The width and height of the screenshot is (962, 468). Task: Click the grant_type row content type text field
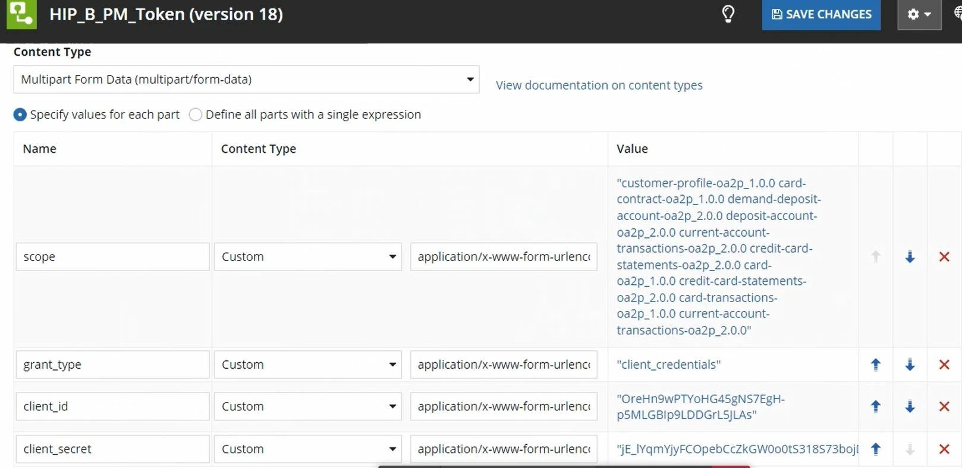point(504,365)
